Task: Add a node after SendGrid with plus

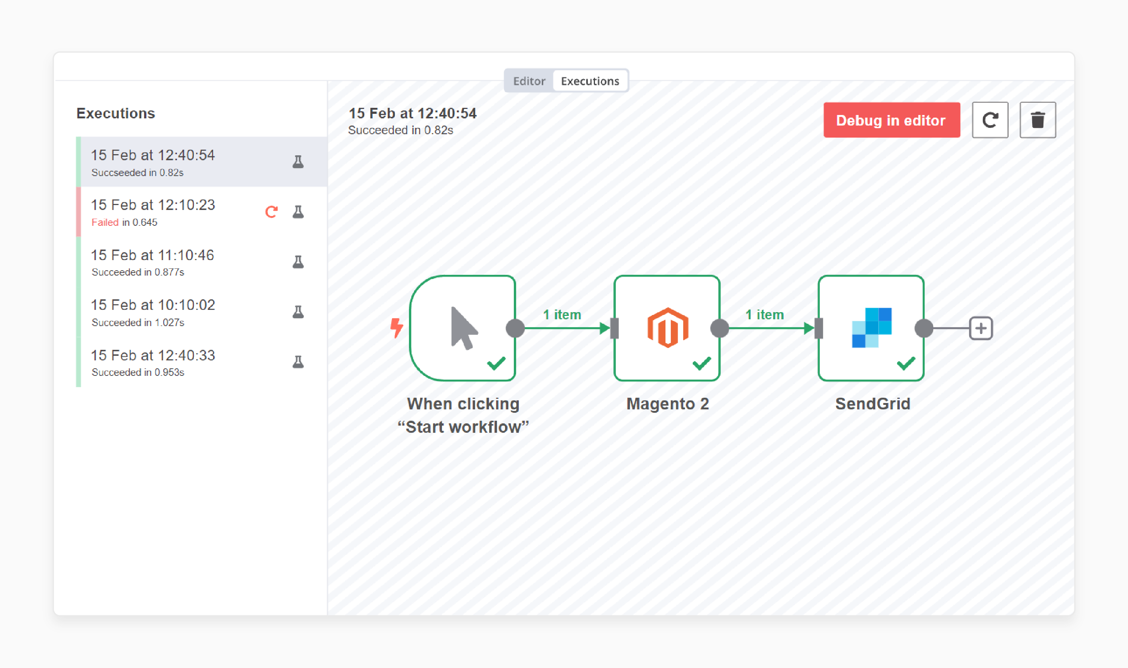Action: tap(981, 328)
